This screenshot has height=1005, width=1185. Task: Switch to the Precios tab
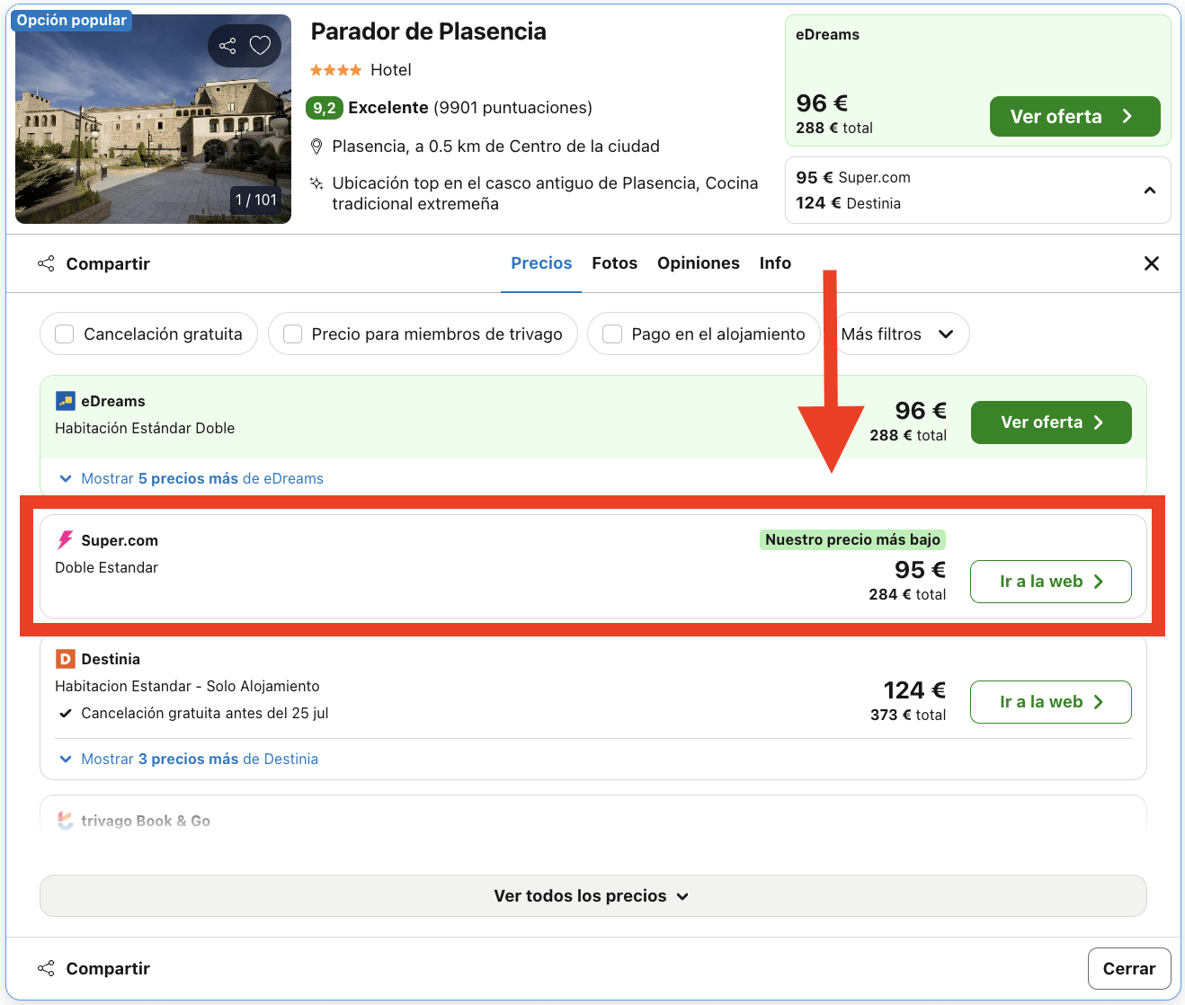(x=541, y=263)
